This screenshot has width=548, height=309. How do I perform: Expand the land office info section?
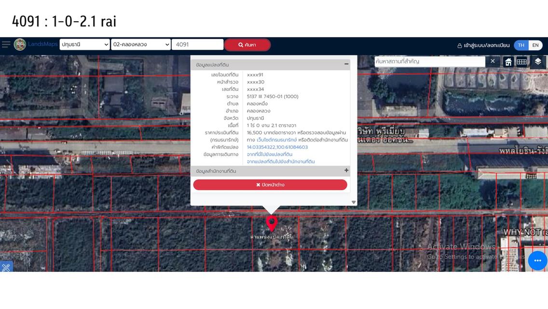coord(346,170)
